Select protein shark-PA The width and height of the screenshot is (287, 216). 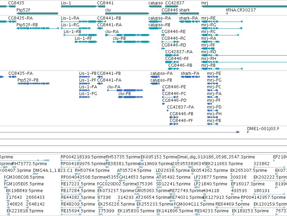click(x=190, y=76)
